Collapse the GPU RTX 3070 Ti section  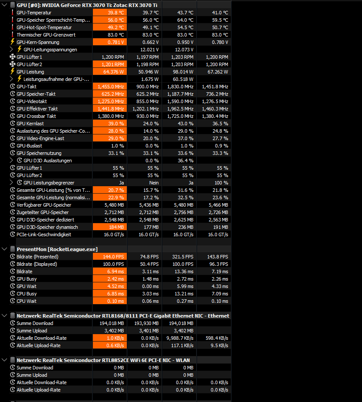[x=4, y=5]
